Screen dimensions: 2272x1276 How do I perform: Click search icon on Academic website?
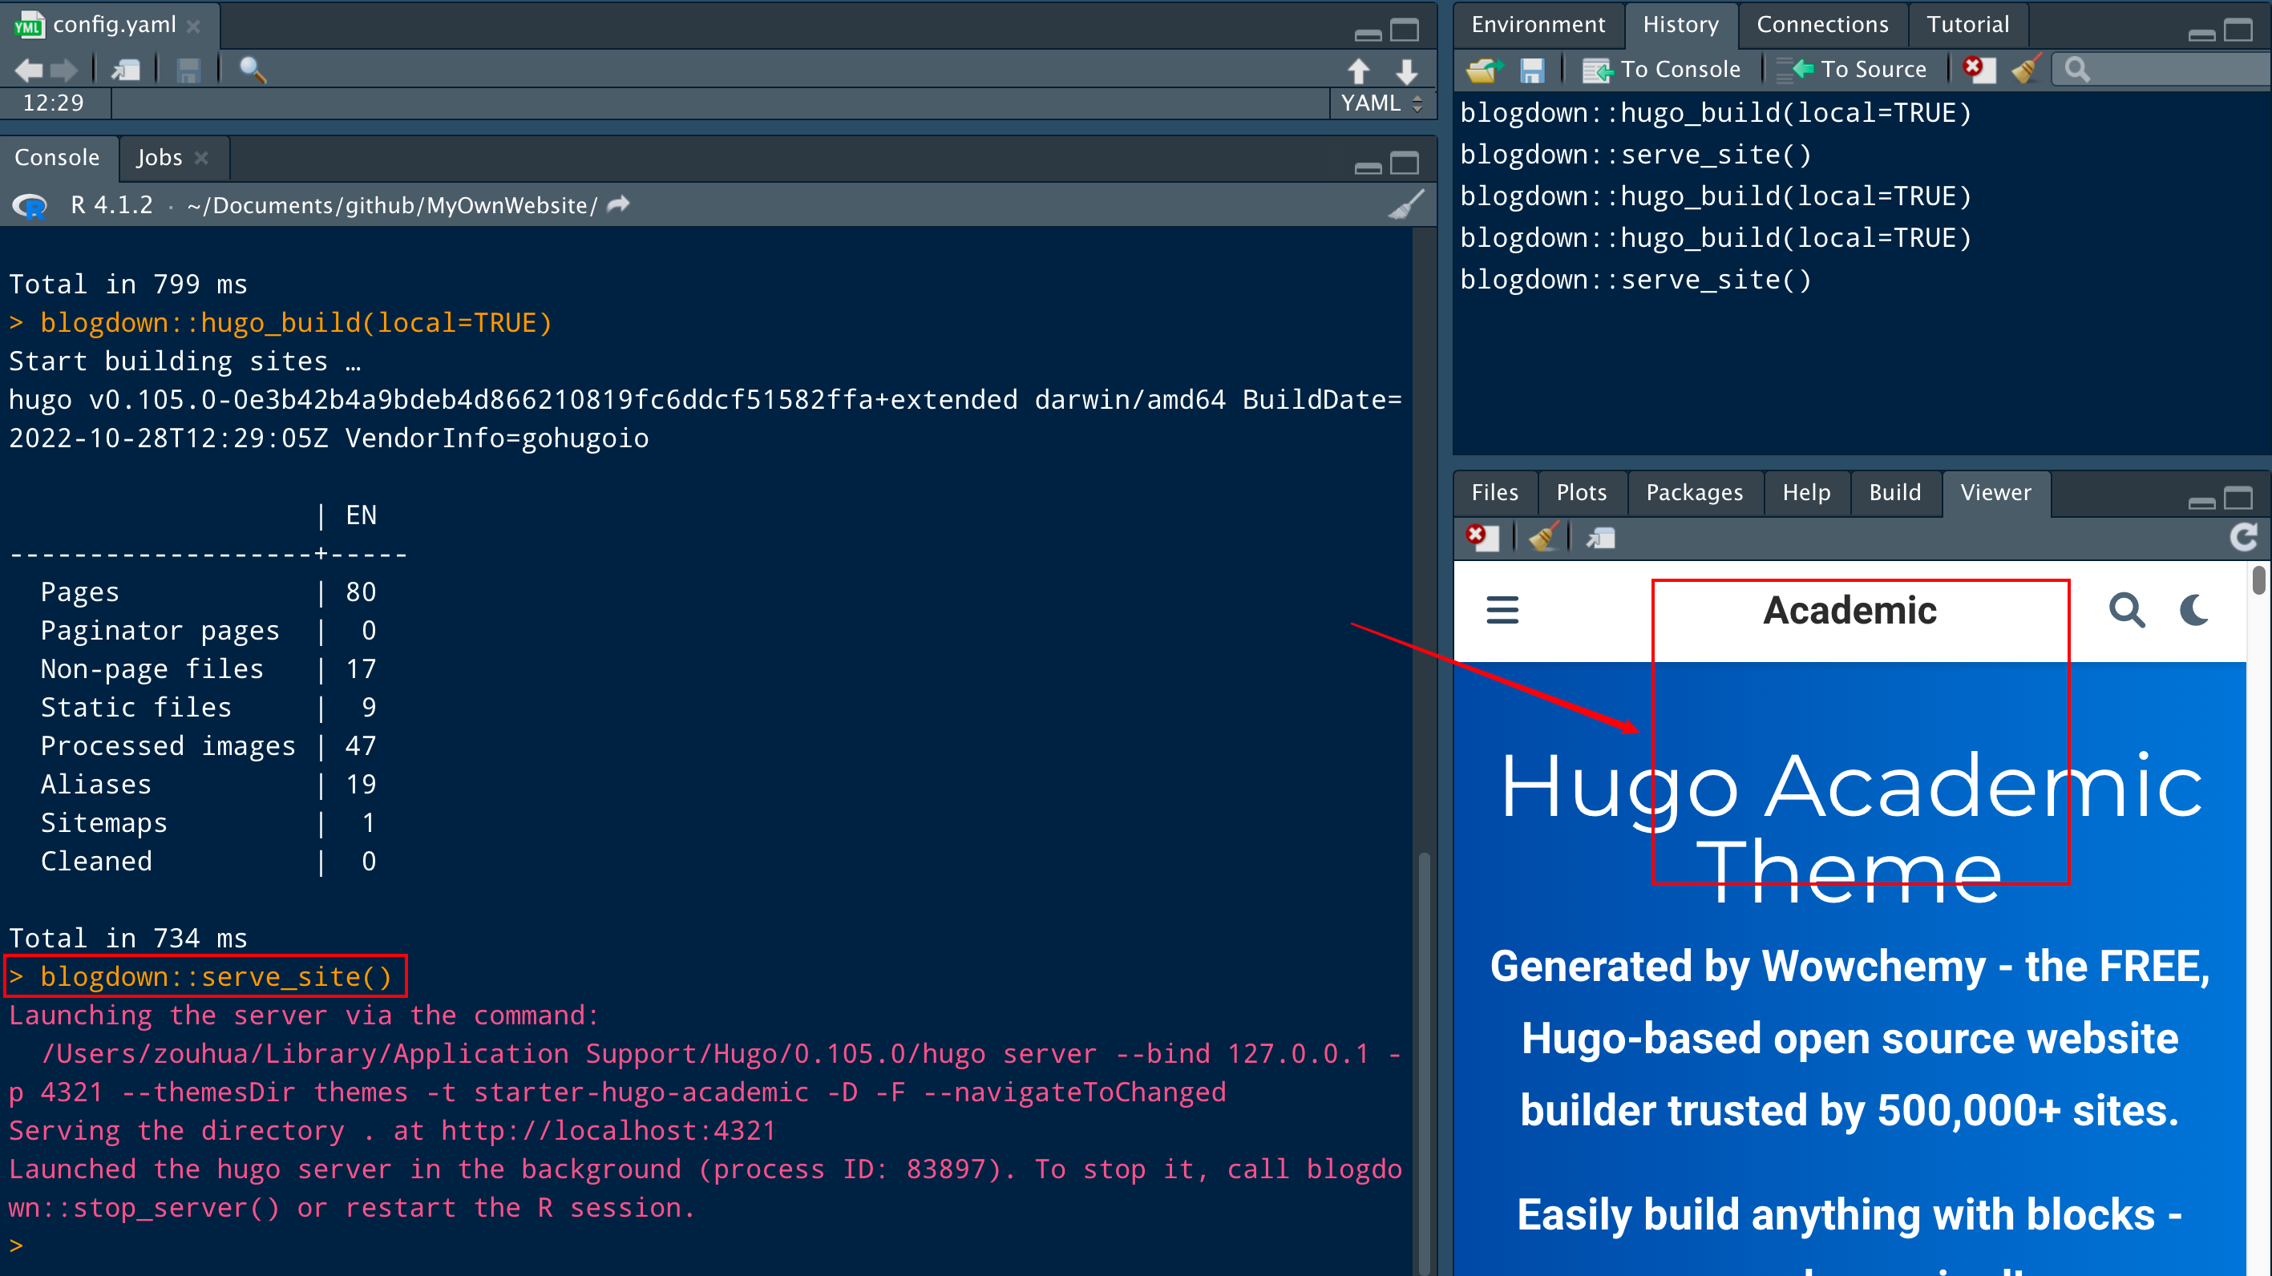(x=2126, y=610)
